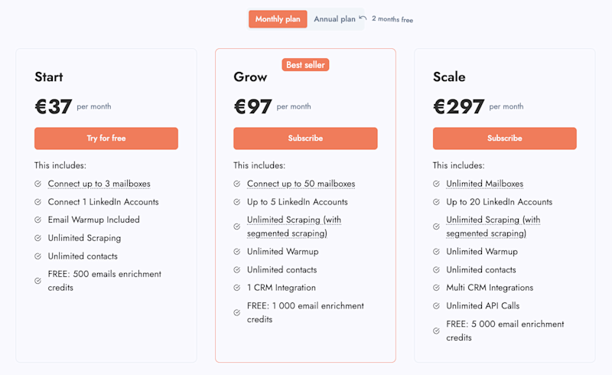Click the curved arrow icon beside Annual plan
Image resolution: width=612 pixels, height=375 pixels.
363,18
